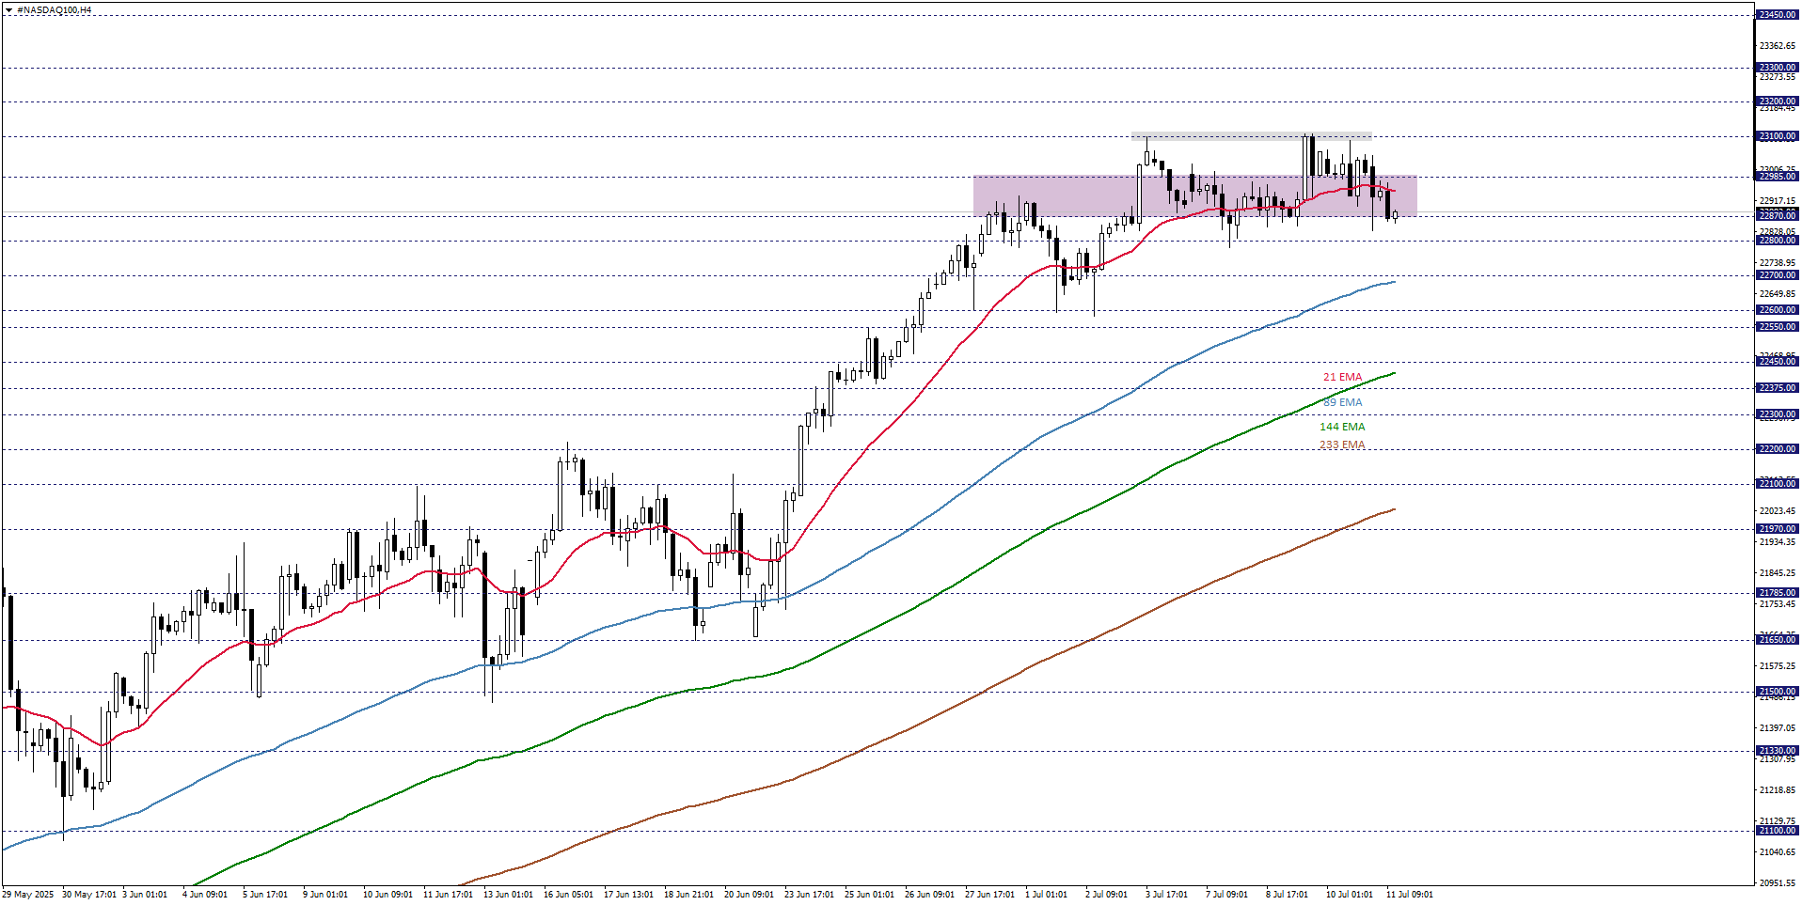1802x905 pixels.
Task: Click the 13 Jun 01:01 time label
Action: (509, 895)
